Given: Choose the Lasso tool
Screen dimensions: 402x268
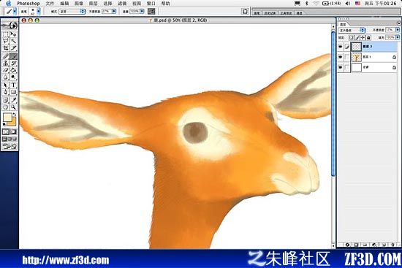Looking at the screenshot, I should (x=6, y=41).
